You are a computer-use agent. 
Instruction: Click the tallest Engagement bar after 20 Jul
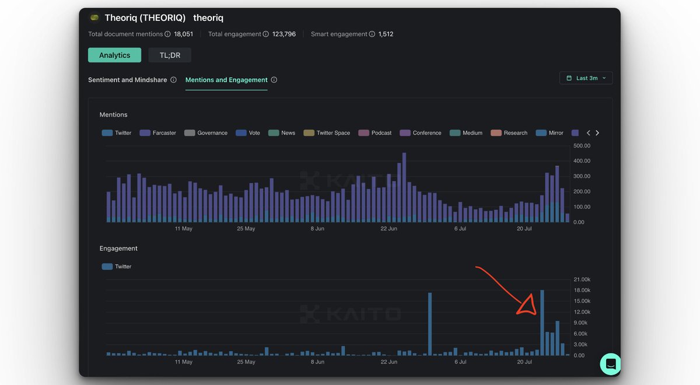coord(542,323)
